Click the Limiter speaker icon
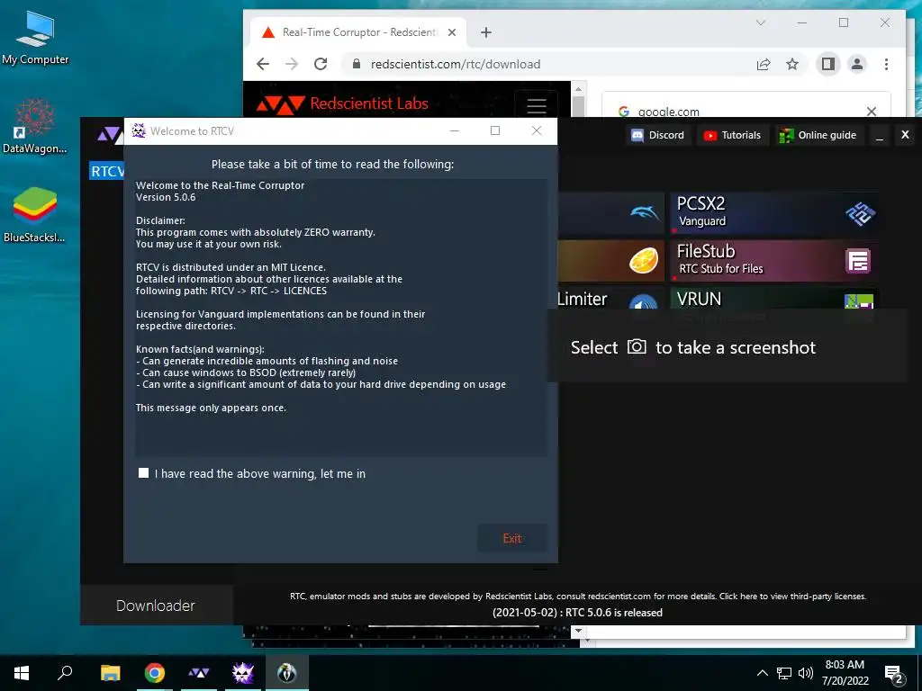Viewport: 922px width, 691px height. pos(643,302)
